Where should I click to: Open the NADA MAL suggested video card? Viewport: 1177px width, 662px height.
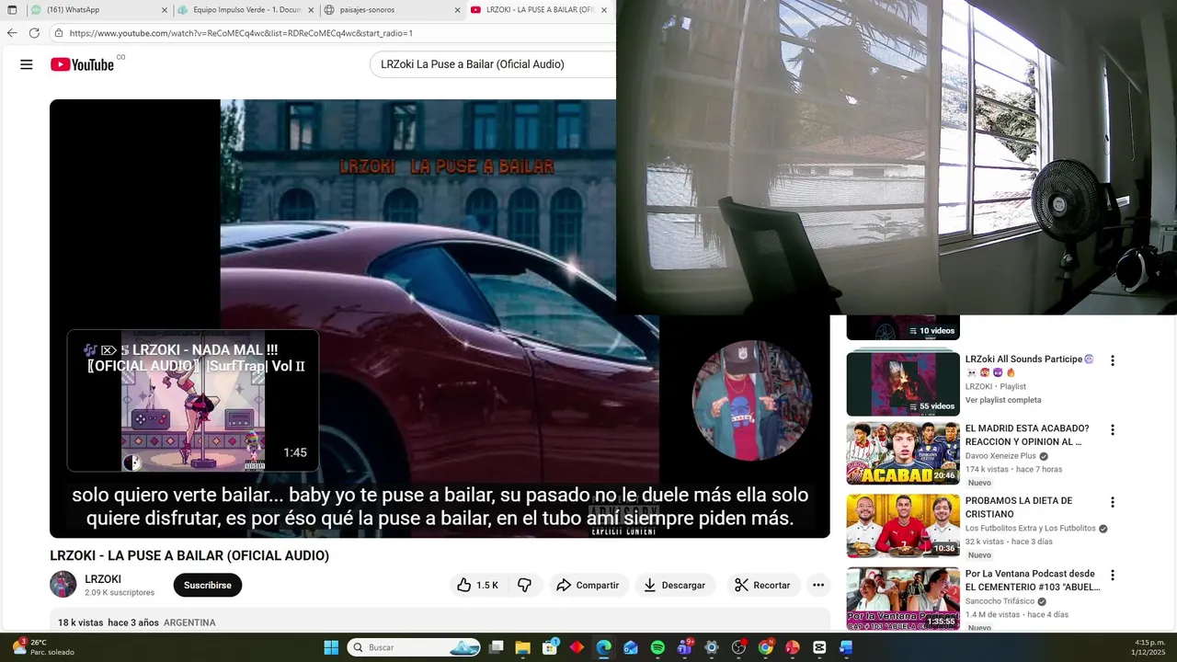tap(193, 401)
